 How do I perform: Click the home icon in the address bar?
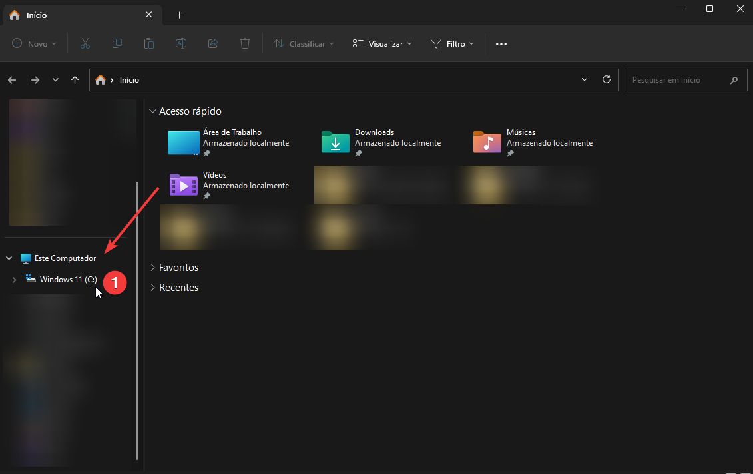(x=100, y=79)
